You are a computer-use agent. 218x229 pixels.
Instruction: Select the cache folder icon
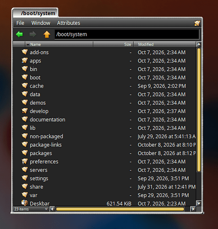(25, 86)
